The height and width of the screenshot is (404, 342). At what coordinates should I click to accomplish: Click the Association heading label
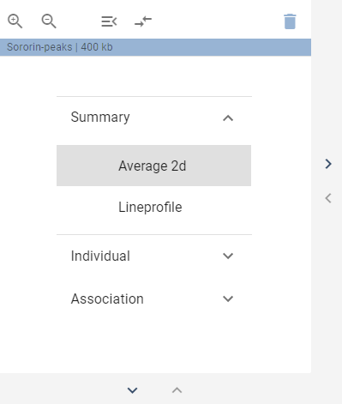[107, 298]
